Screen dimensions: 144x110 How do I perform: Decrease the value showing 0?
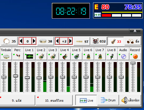click(21, 41)
